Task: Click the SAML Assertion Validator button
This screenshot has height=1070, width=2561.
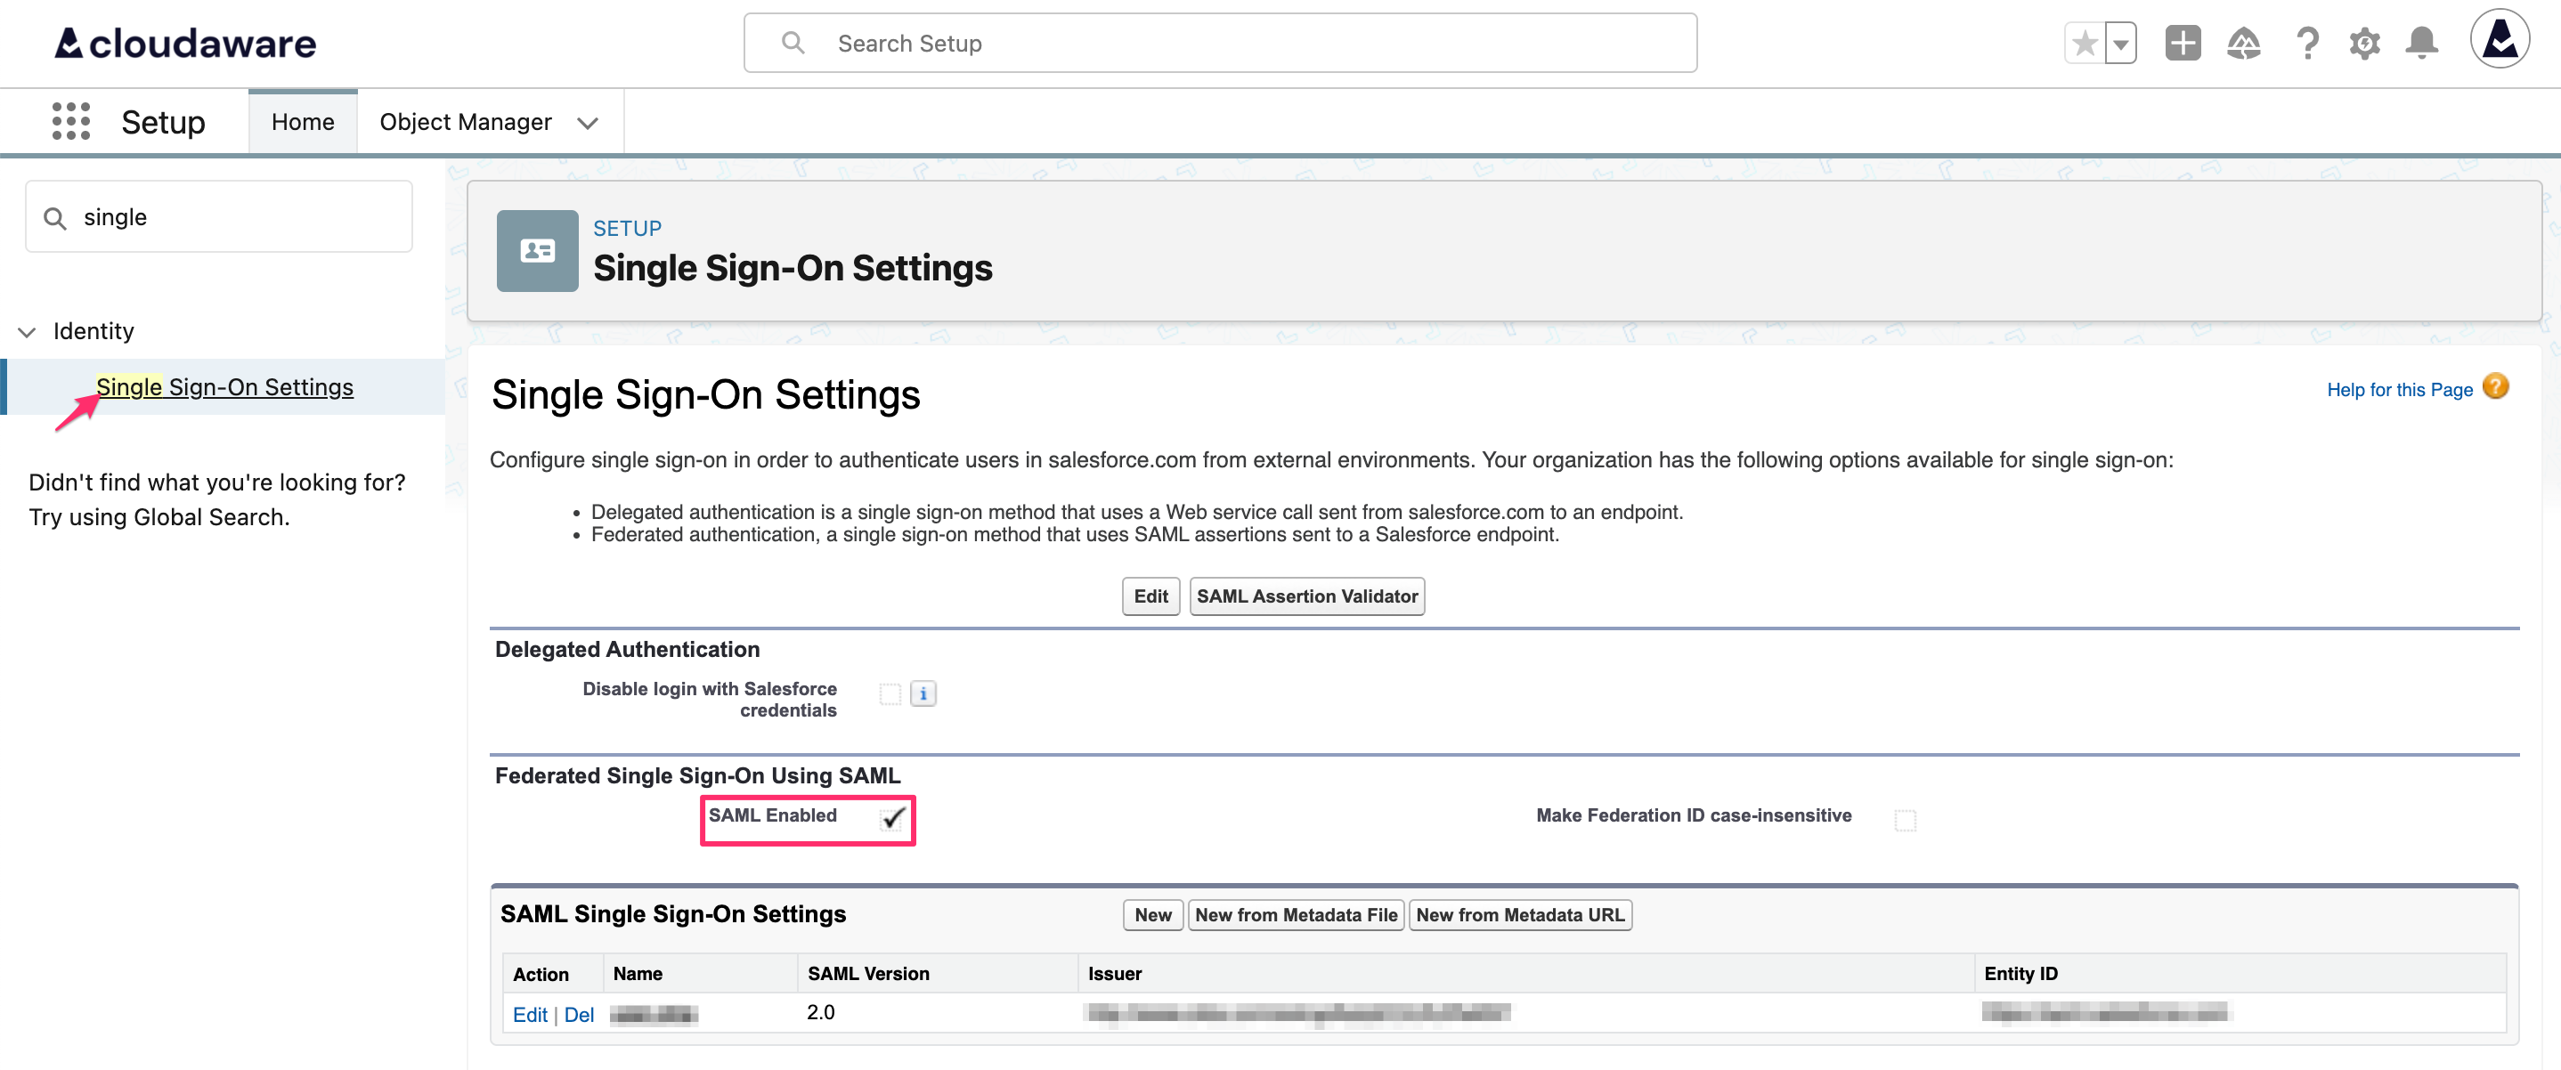Action: pos(1306,596)
